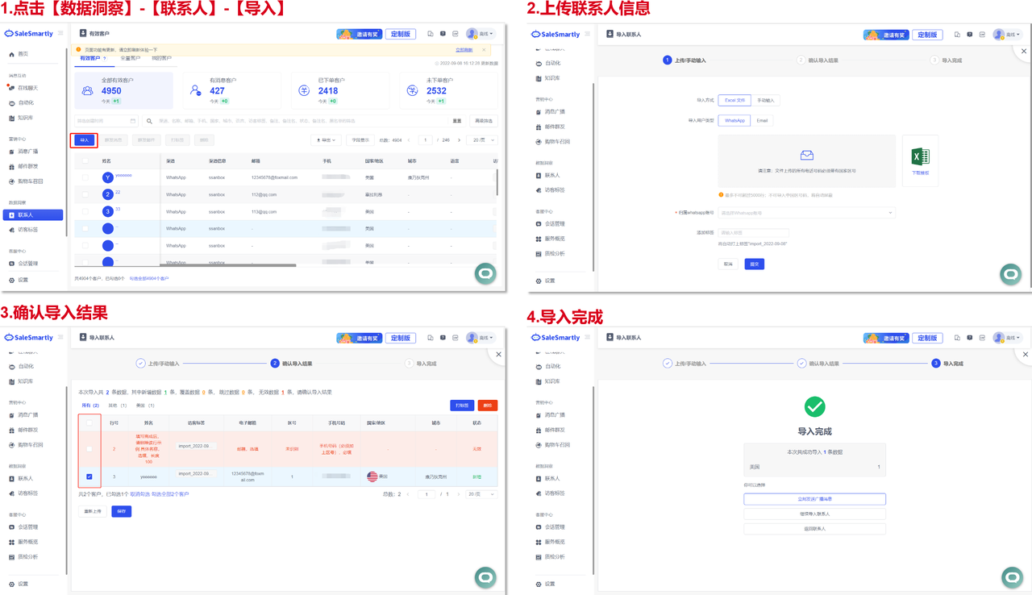Open the 20/页 page size dropdown in step 1
Viewport: 1032px width, 595px height.
click(484, 140)
